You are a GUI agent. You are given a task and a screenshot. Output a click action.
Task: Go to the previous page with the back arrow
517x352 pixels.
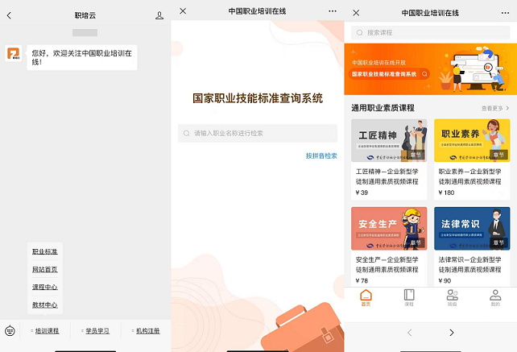point(410,333)
